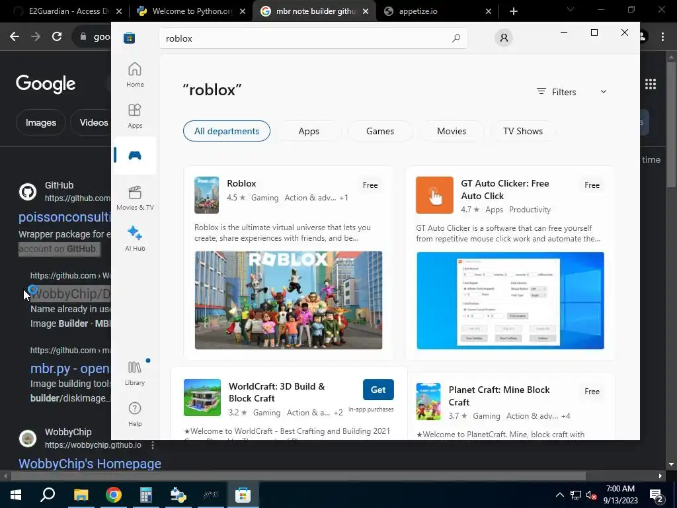Get the WorldCraft app

click(x=378, y=390)
